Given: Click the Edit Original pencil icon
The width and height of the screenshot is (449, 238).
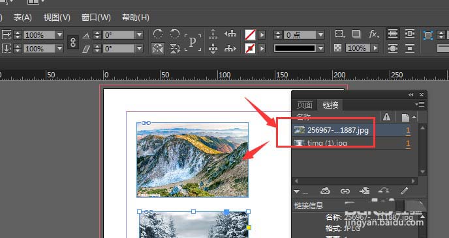Looking at the screenshot, I should [x=405, y=191].
